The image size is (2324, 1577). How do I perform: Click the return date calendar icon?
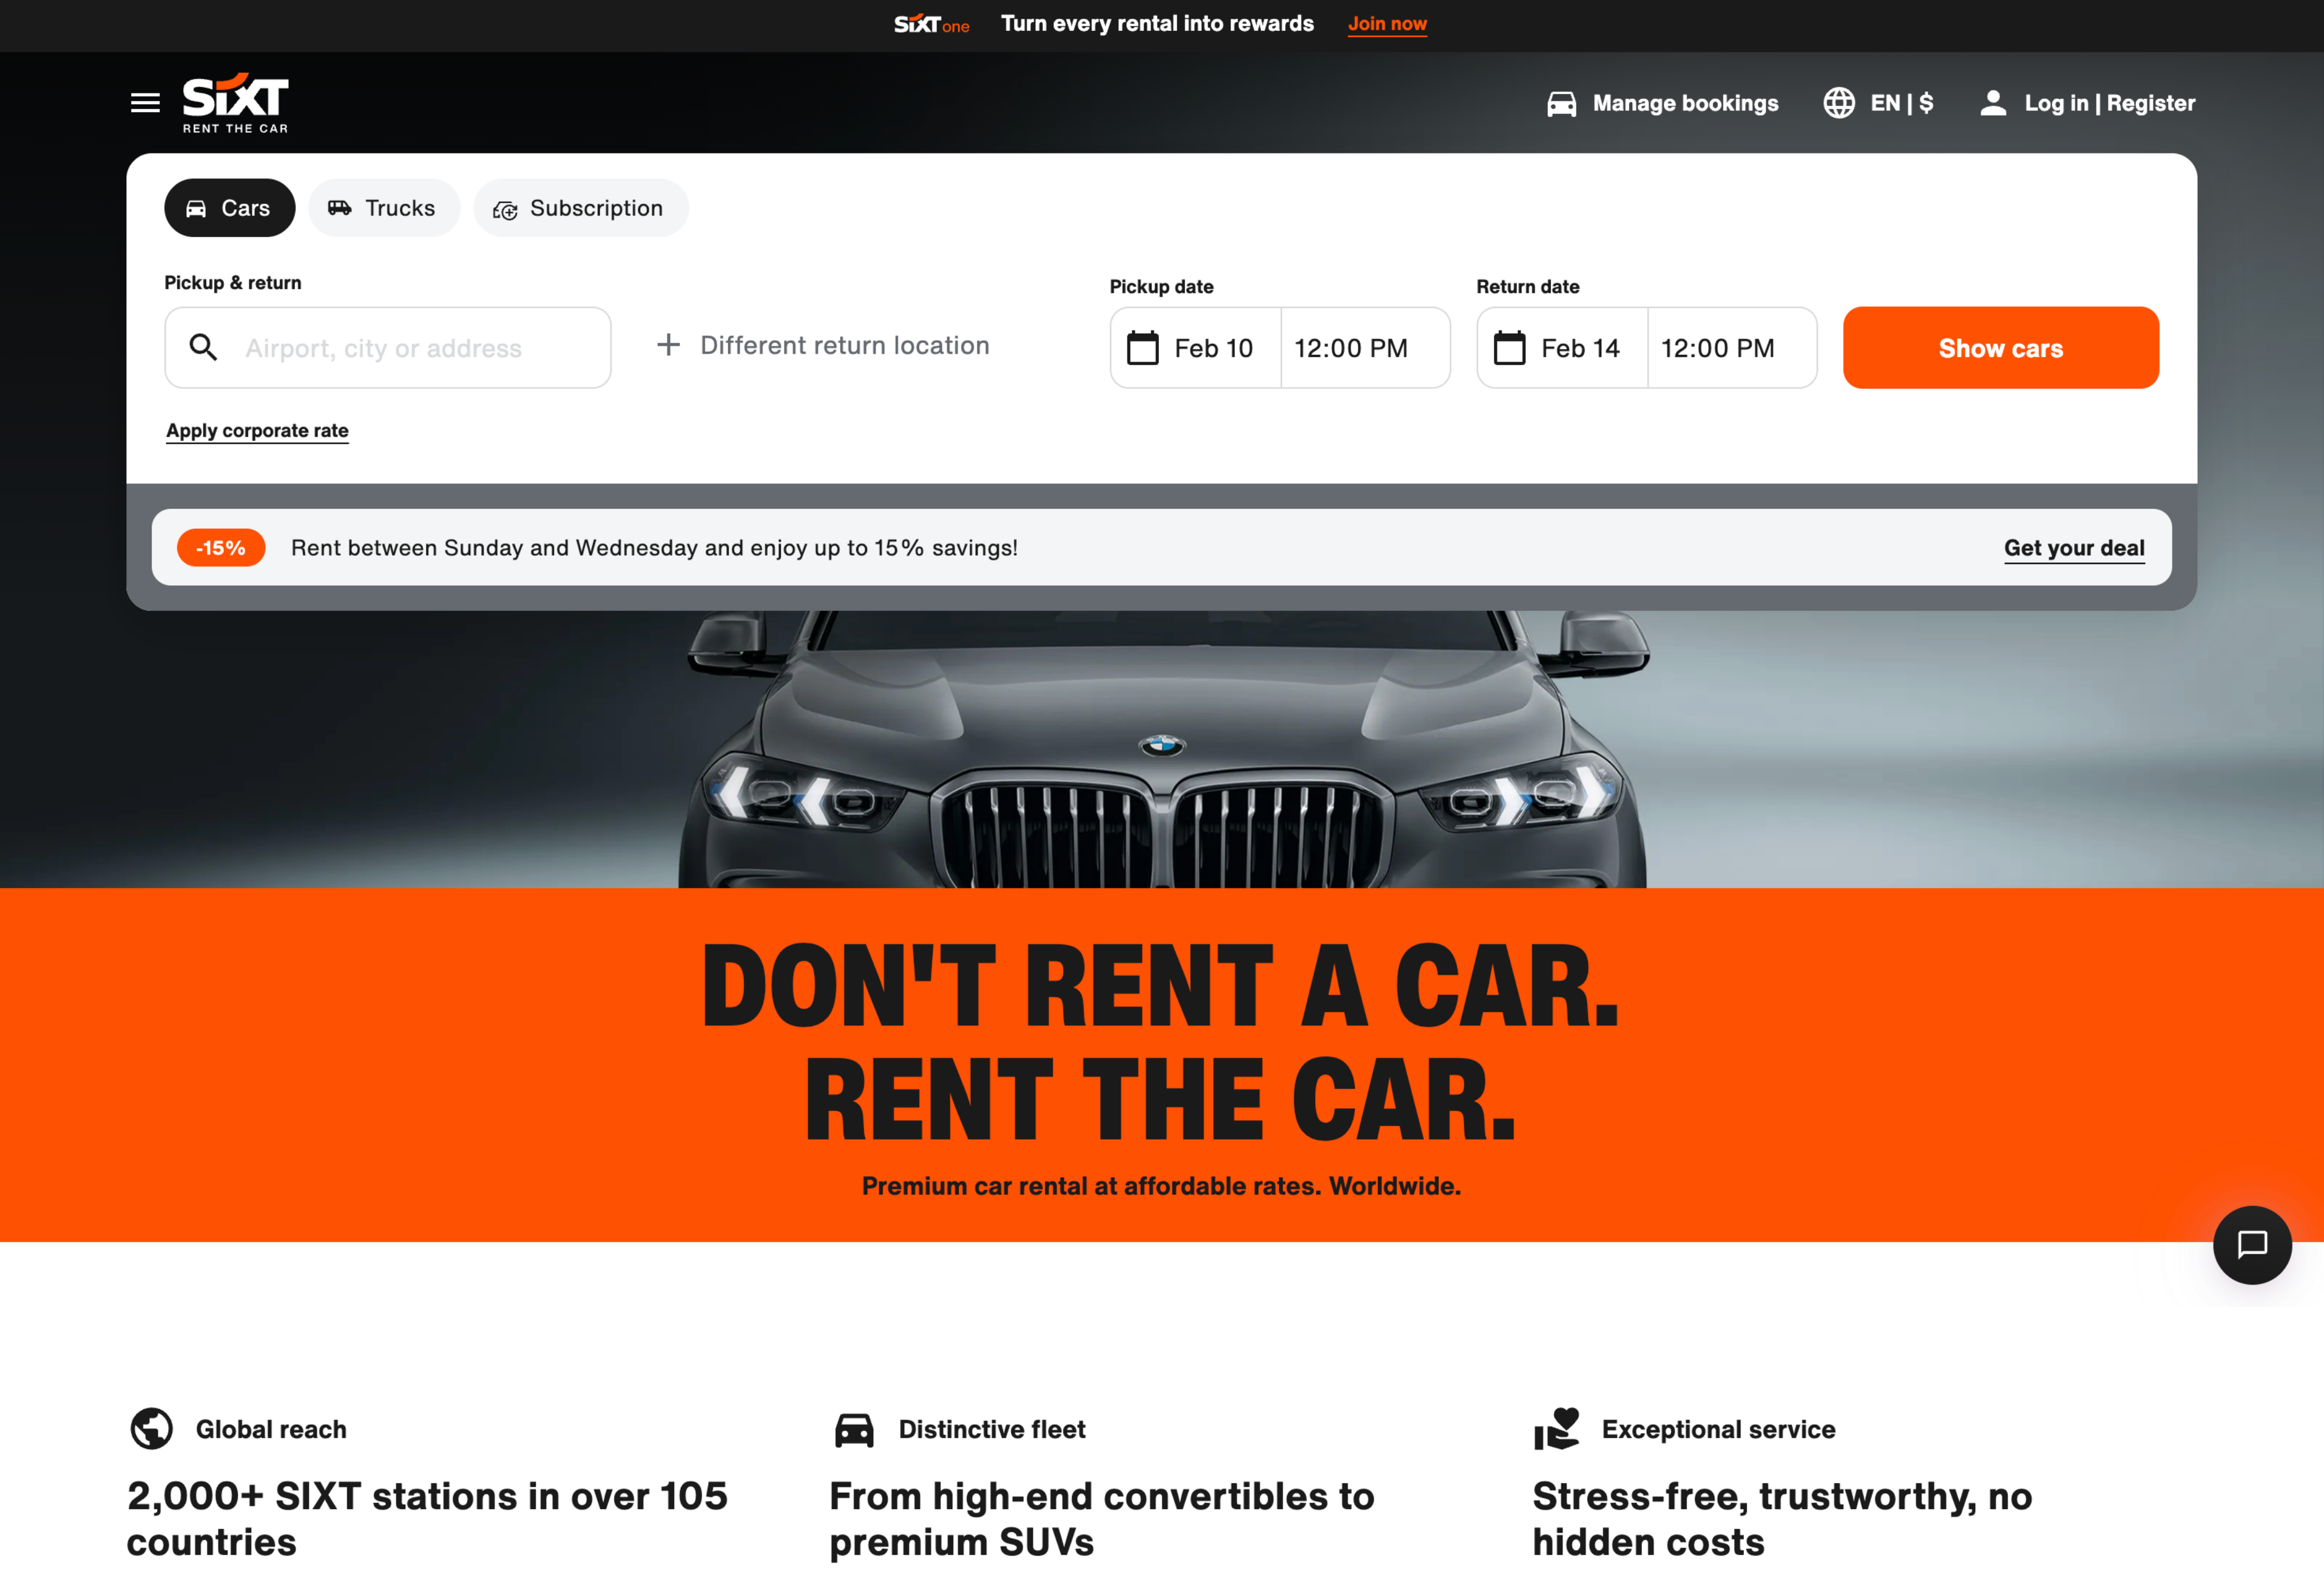[1509, 348]
